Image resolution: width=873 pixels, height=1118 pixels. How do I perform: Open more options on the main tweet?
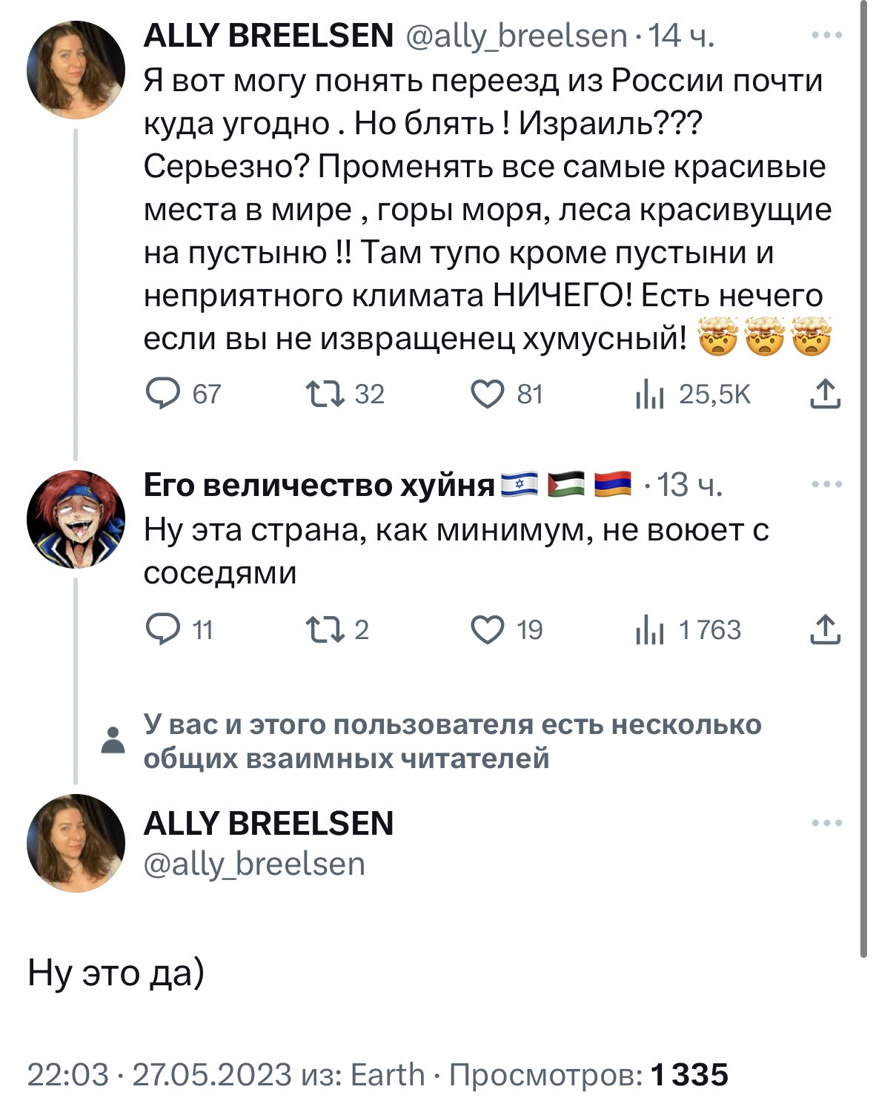826,823
